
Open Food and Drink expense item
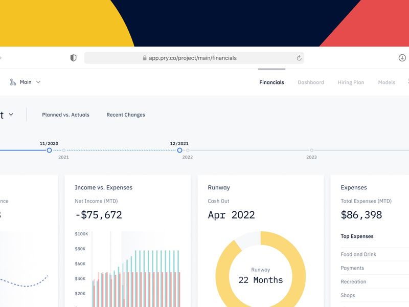[x=358, y=254]
